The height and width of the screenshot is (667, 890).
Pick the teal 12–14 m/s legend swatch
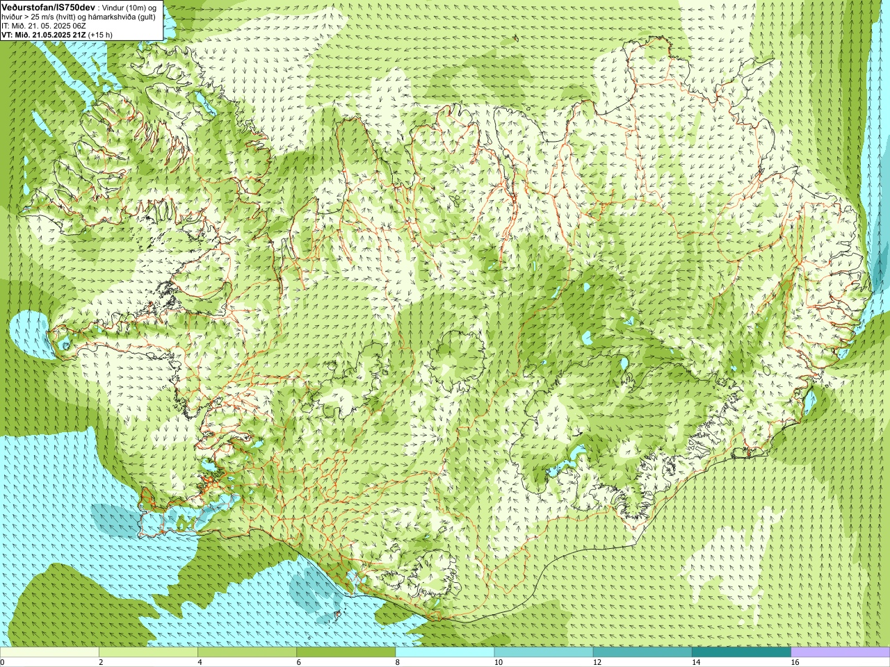point(642,652)
